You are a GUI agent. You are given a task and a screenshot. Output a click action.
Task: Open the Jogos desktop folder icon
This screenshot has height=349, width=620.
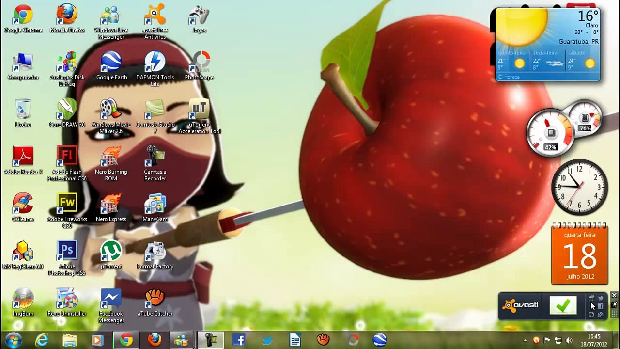(x=199, y=19)
